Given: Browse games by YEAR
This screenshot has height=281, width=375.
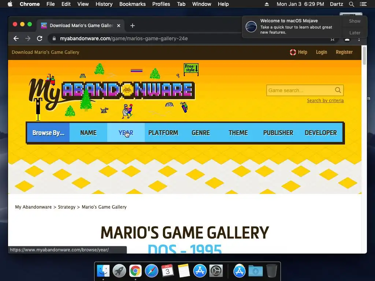Looking at the screenshot, I should click(126, 133).
